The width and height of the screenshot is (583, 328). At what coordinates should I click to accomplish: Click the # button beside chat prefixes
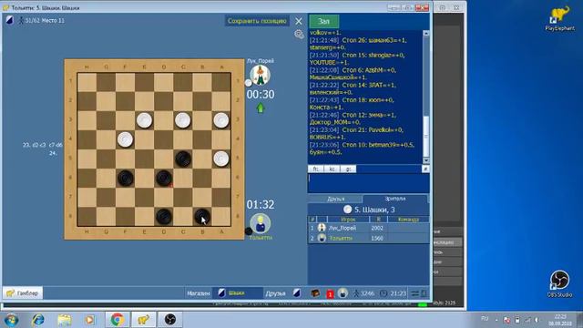click(425, 169)
